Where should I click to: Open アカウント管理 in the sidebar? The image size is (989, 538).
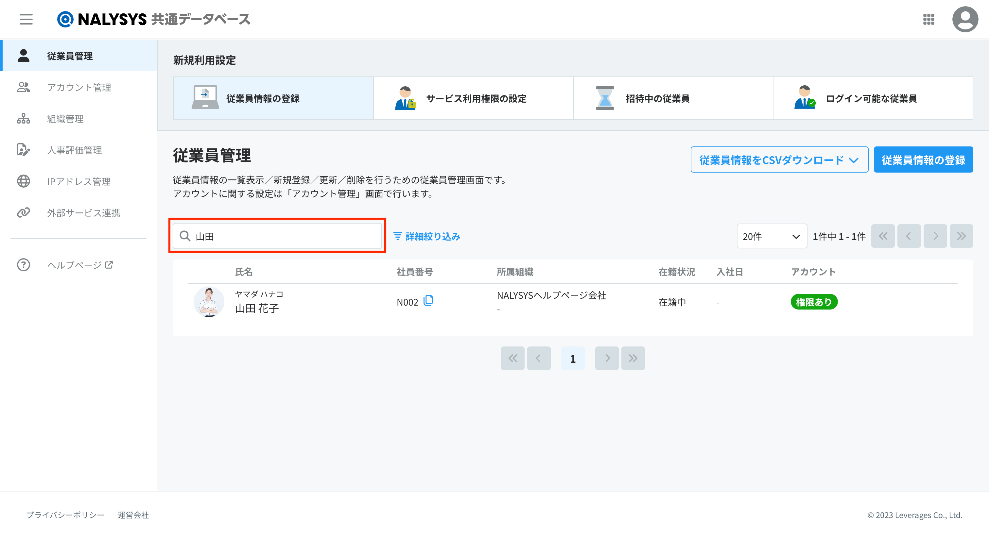tap(79, 87)
